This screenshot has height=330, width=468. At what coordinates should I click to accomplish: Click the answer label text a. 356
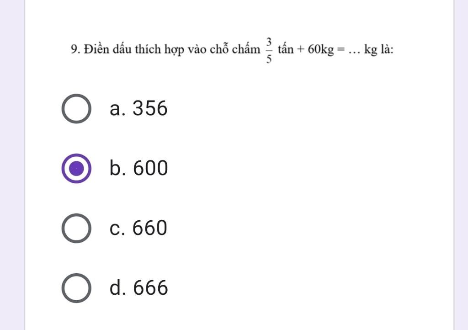point(138,108)
